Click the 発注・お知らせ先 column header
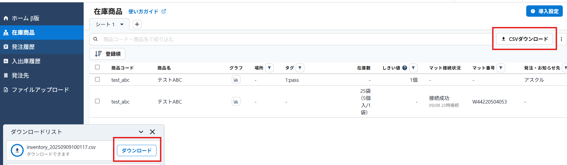Image resolution: width=567 pixels, height=165 pixels. pyautogui.click(x=542, y=68)
